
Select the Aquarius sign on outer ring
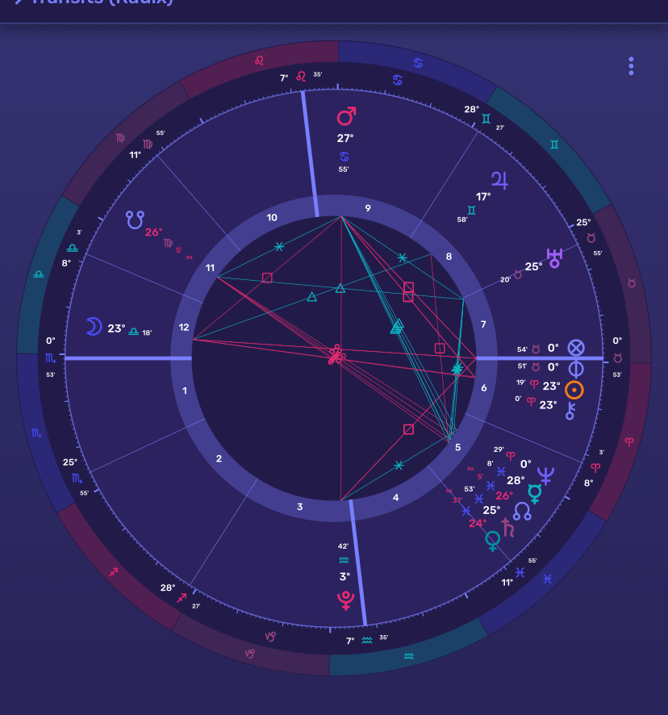coord(408,656)
